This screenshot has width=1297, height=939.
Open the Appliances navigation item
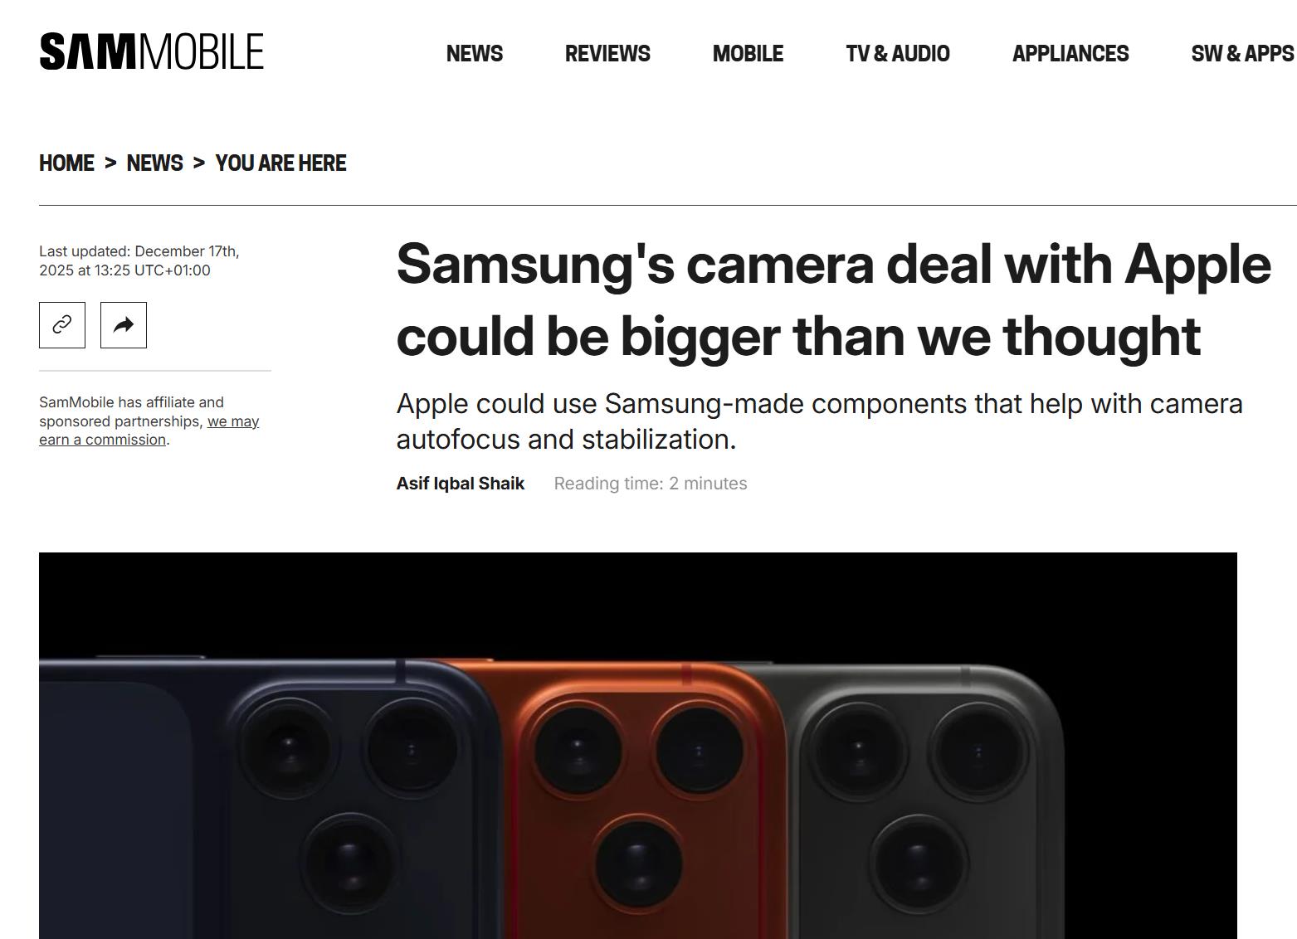(x=1070, y=54)
